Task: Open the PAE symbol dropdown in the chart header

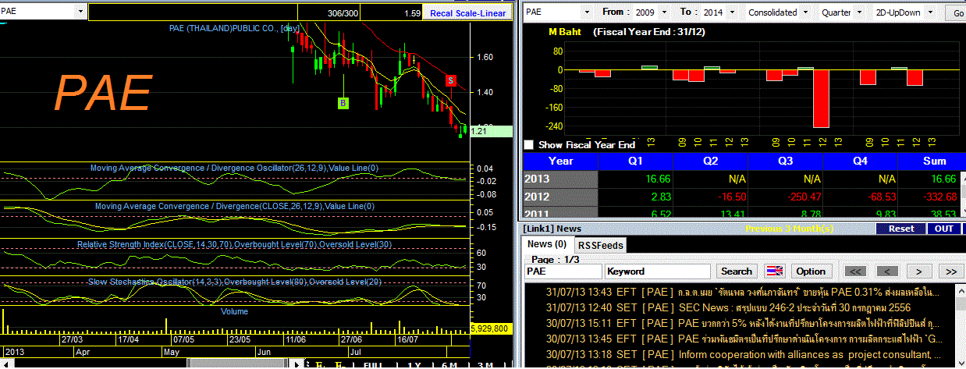Action: [x=81, y=12]
